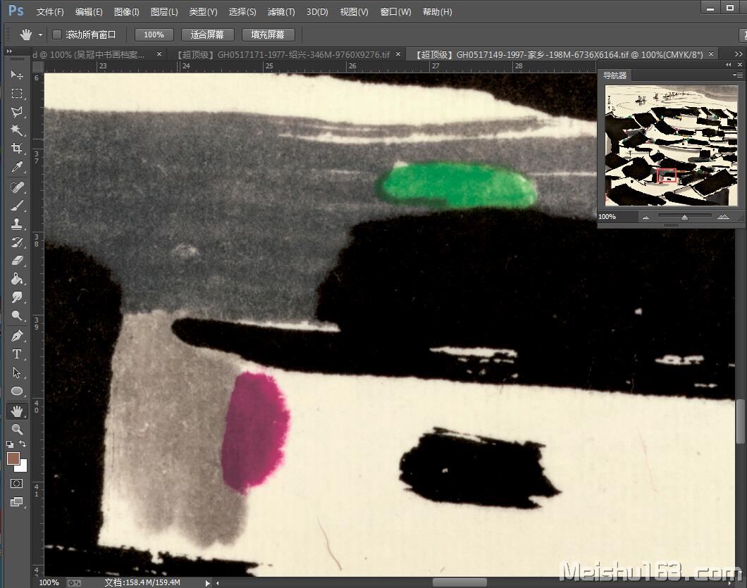The width and height of the screenshot is (747, 588).
Task: Close the Navigator panel
Action: coord(740,64)
